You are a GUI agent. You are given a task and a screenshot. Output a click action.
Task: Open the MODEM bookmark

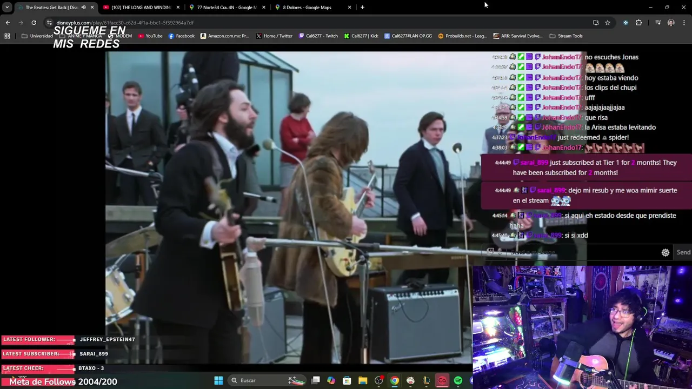pos(120,36)
